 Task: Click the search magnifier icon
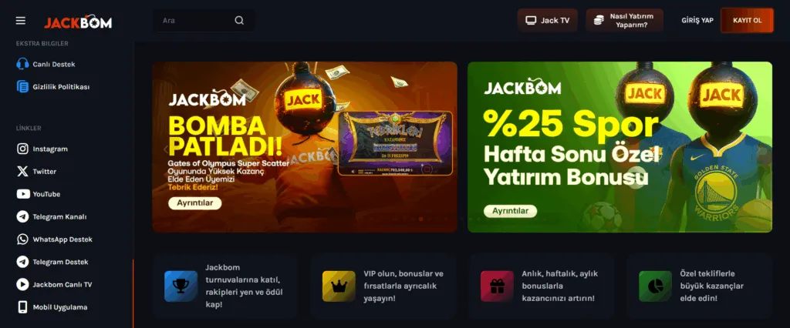(239, 21)
